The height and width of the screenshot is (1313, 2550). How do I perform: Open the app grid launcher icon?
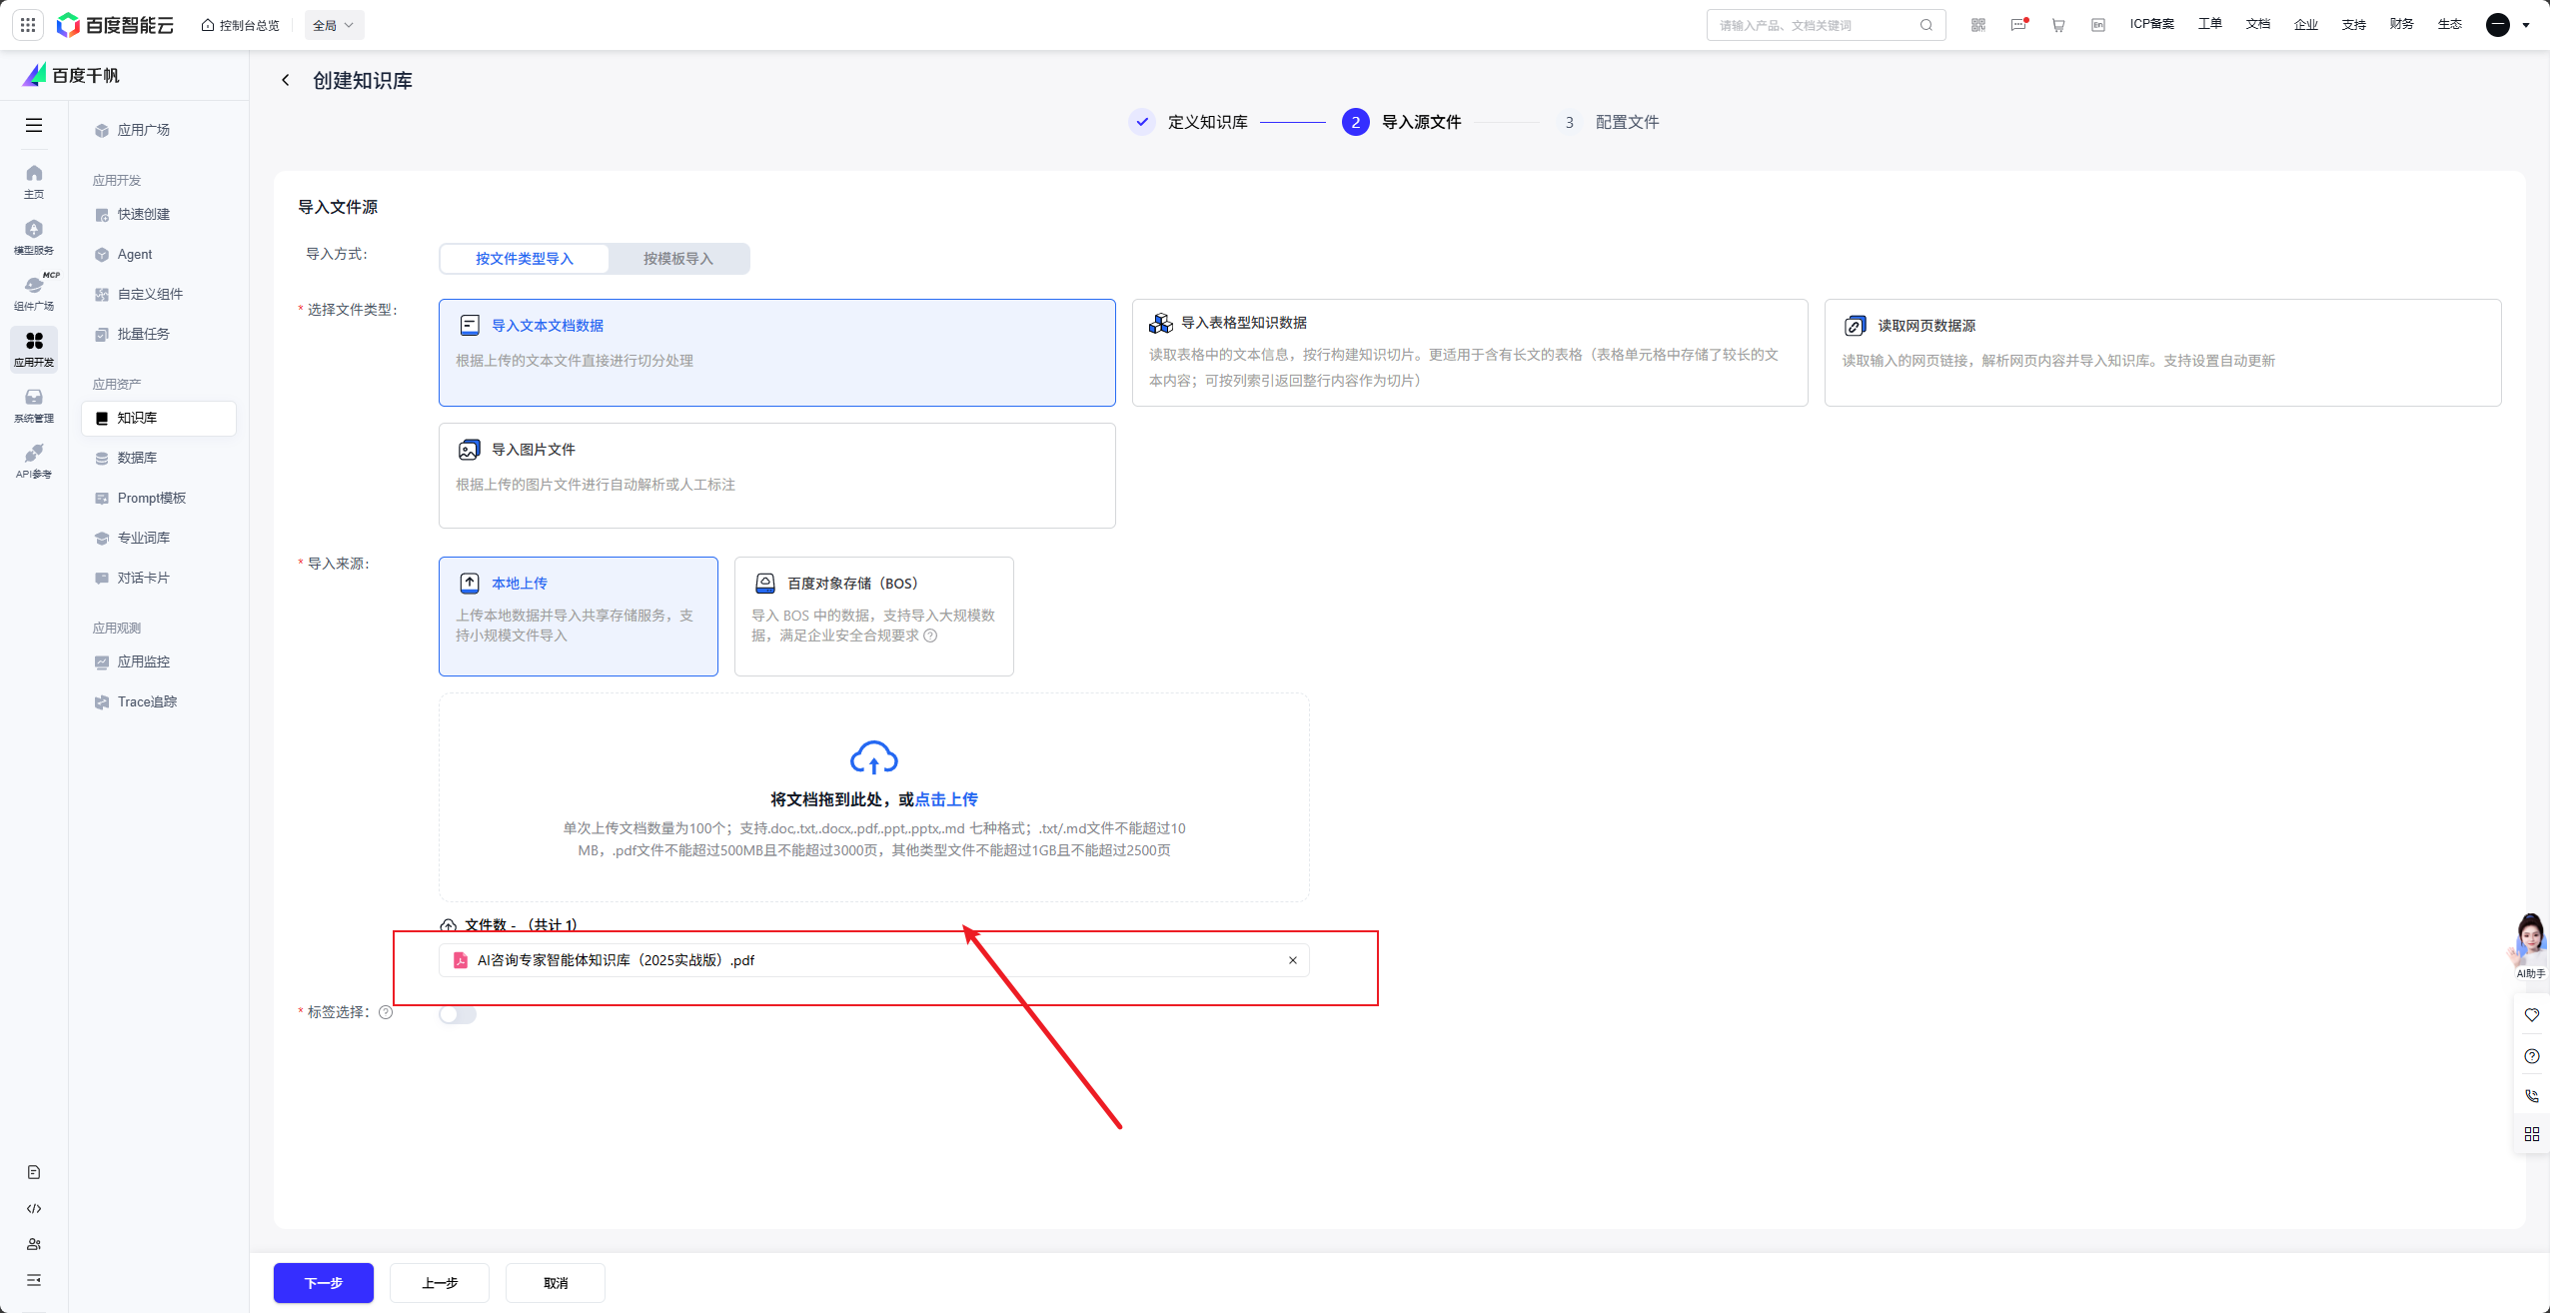[28, 25]
